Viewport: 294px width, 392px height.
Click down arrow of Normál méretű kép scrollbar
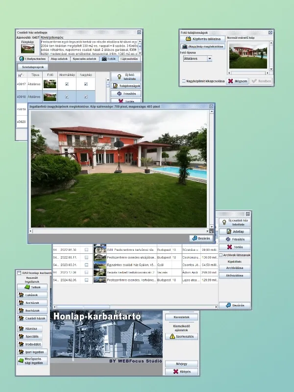[x=271, y=69]
